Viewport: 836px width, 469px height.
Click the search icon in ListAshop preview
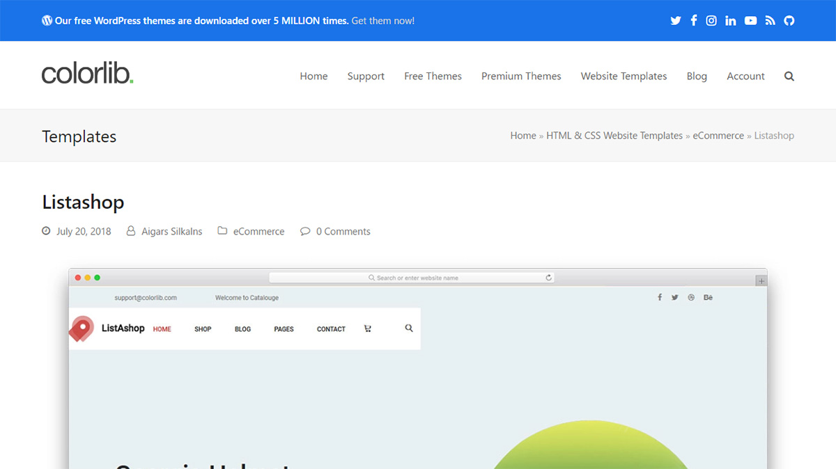[x=409, y=328]
